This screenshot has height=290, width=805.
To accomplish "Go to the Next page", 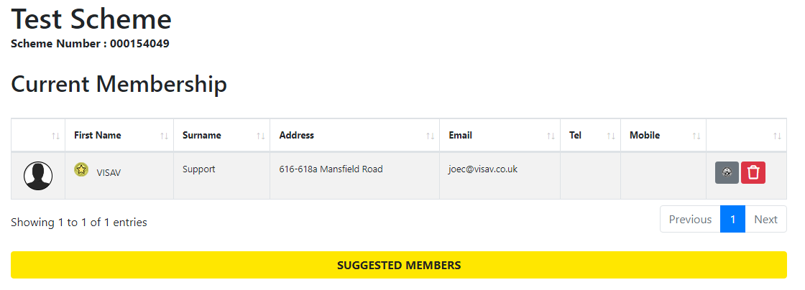I will [x=765, y=220].
